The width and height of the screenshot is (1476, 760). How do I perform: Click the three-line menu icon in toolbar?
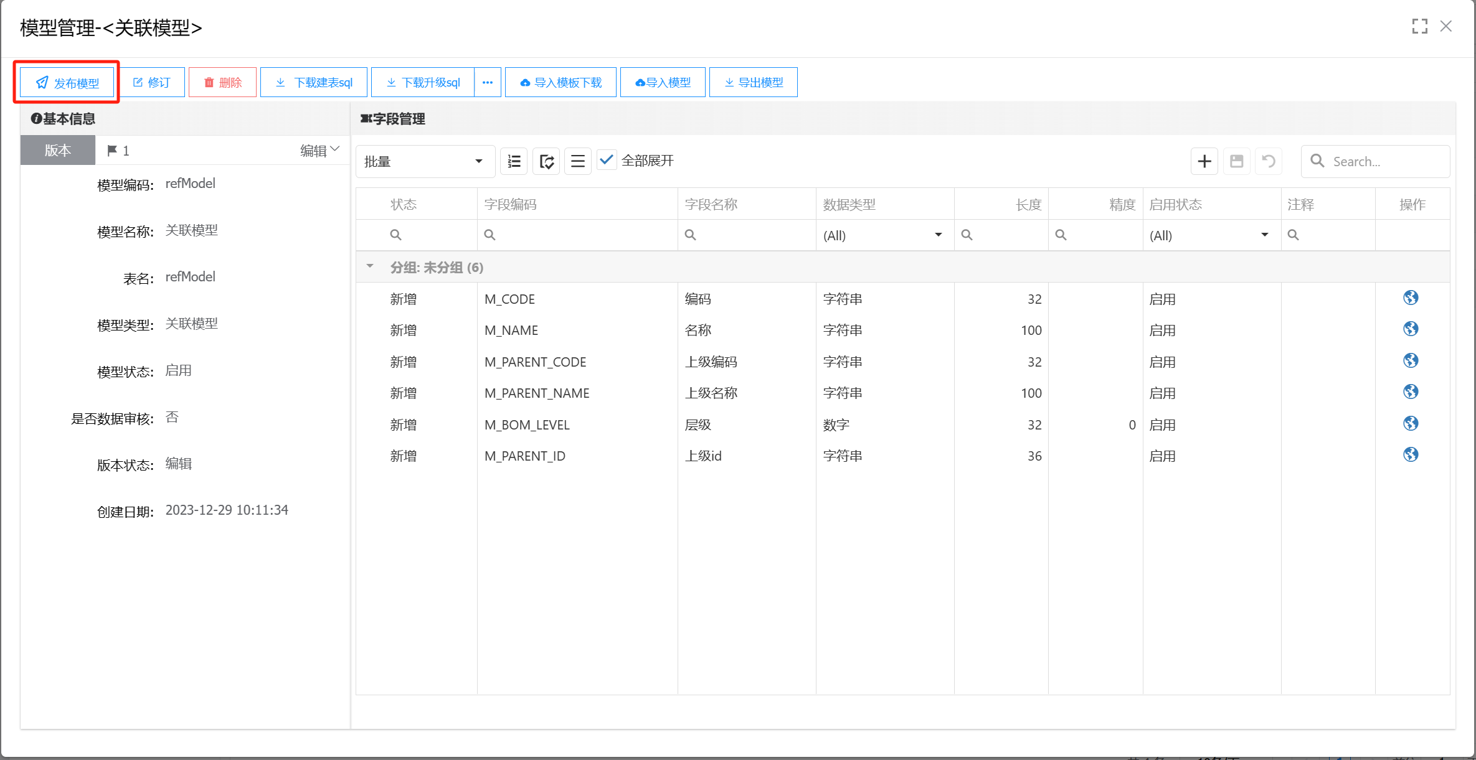[x=578, y=162]
